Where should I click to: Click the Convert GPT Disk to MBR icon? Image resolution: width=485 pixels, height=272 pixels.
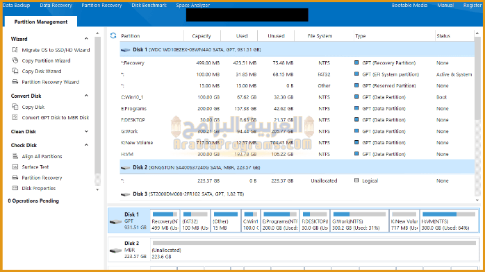pos(15,117)
